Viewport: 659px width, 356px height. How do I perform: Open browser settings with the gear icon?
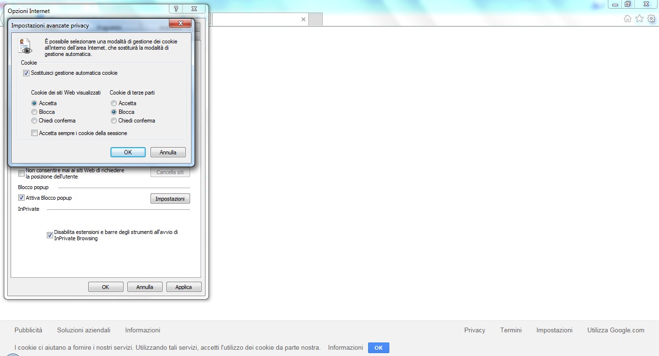(651, 18)
